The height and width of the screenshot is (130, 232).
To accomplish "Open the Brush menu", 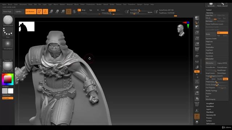I will click(x=10, y=4).
